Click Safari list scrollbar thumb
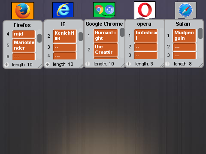The width and height of the screenshot is (206, 154). pyautogui.click(x=200, y=33)
